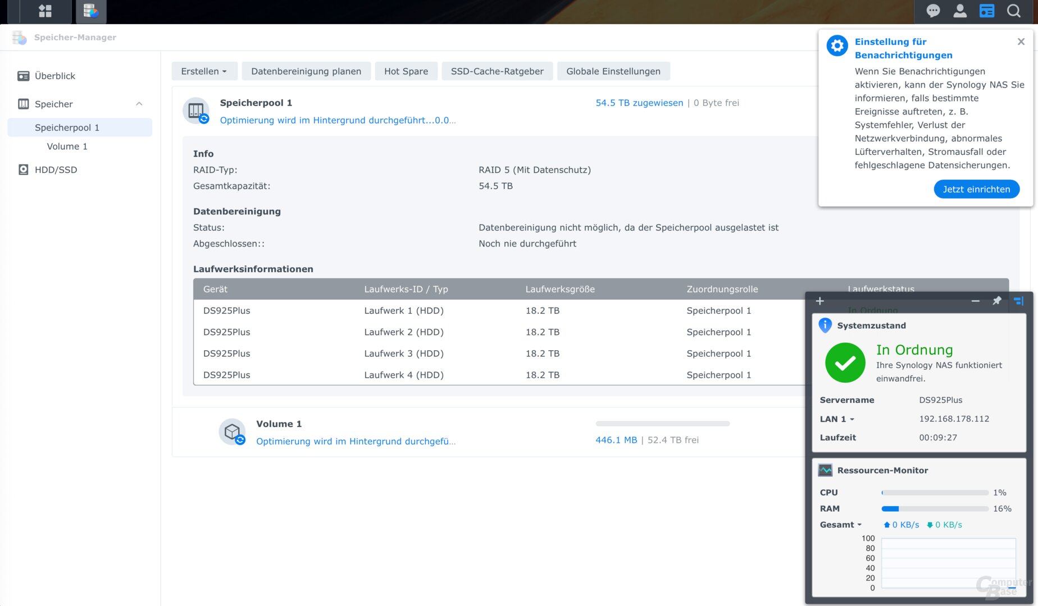Screen dimensions: 1038x606
Task: Click the notification settings gear icon
Action: (837, 45)
